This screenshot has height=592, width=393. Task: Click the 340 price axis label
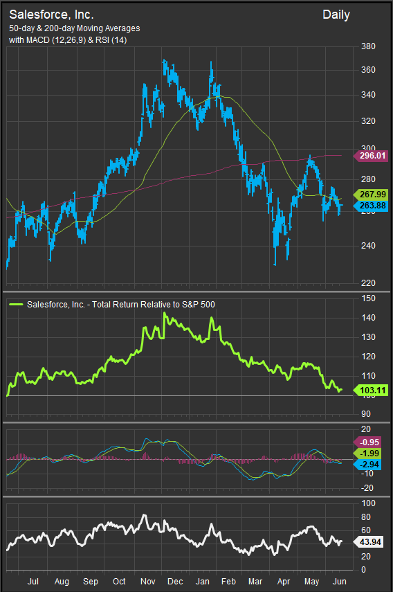tap(368, 95)
